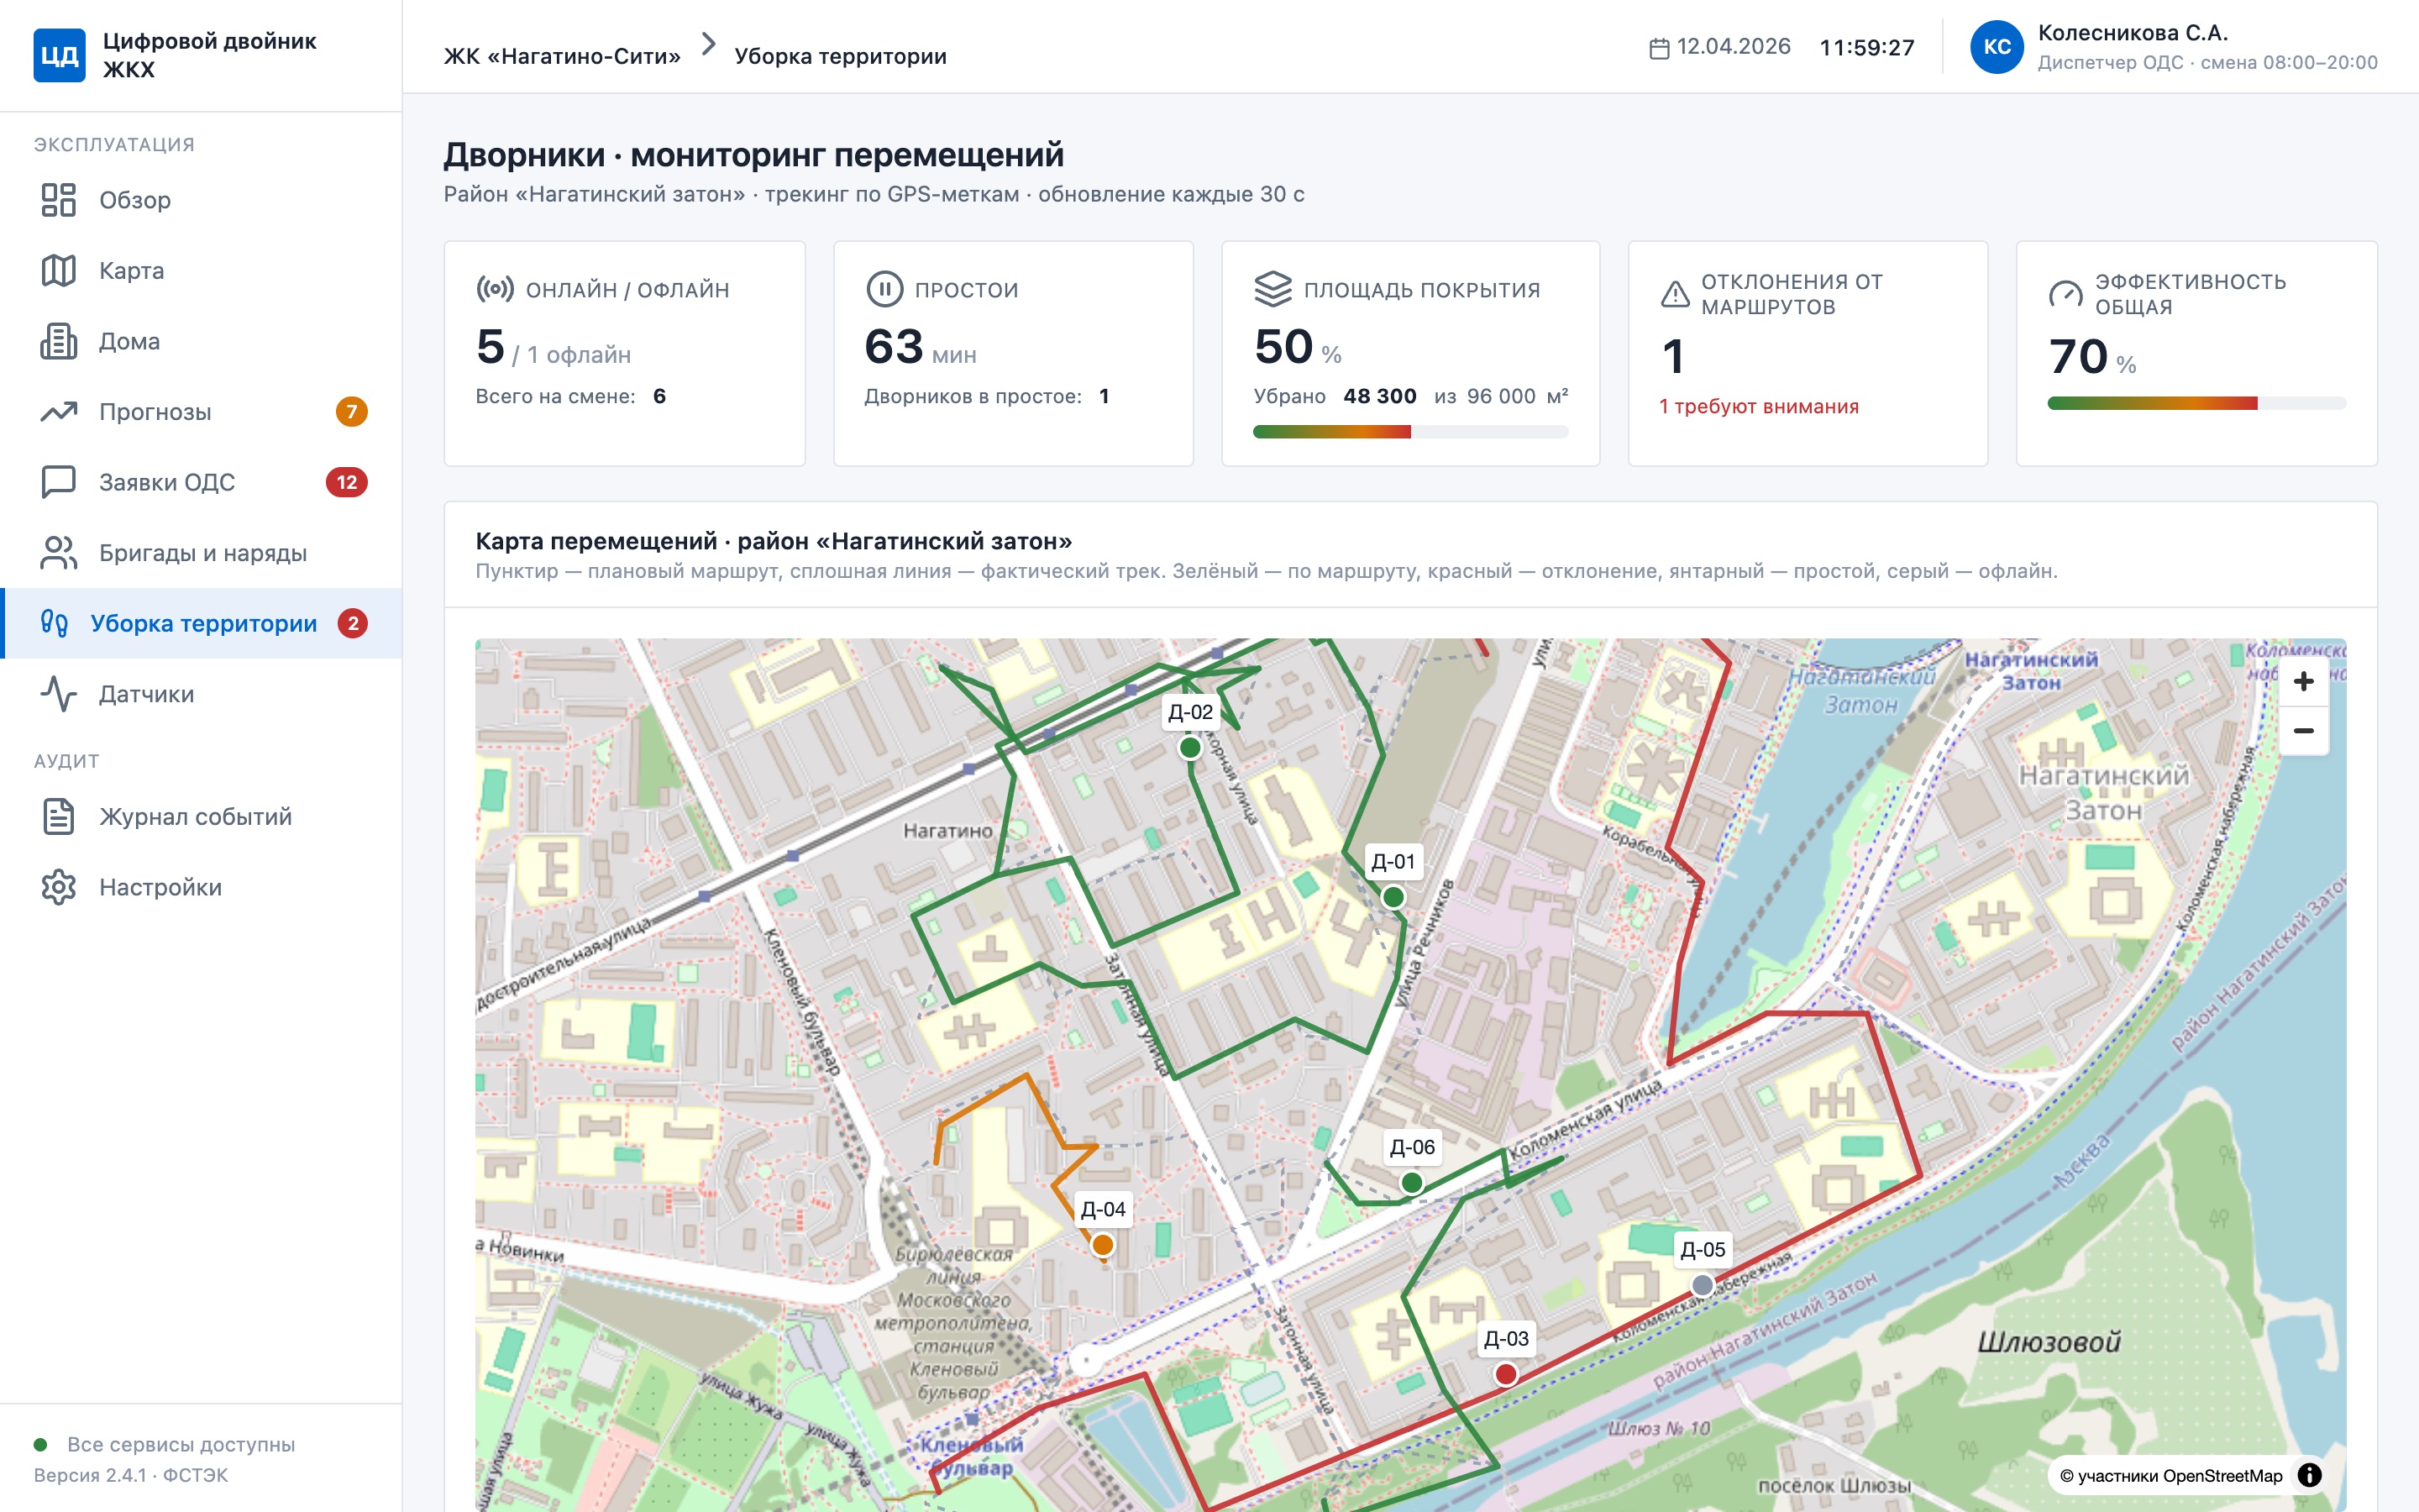Navigate to ЖК «Нагатино-Сити» breadcrumb

click(x=562, y=56)
